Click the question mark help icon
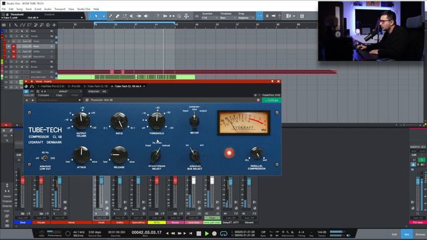The height and width of the screenshot is (240, 427). point(157,16)
